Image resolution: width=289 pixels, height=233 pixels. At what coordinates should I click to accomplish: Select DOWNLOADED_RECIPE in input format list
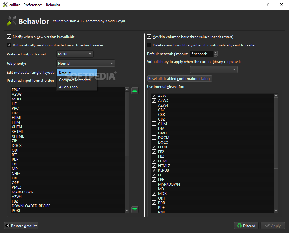[x=68, y=206]
